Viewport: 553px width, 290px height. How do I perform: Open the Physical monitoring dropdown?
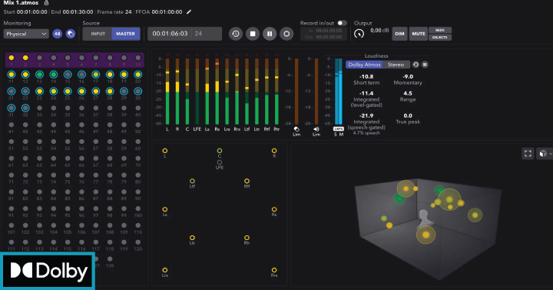click(x=26, y=34)
